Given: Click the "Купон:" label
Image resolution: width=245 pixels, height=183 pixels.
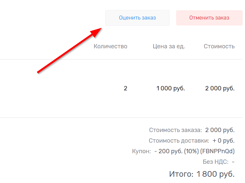Looking at the screenshot, I should 141,152.
